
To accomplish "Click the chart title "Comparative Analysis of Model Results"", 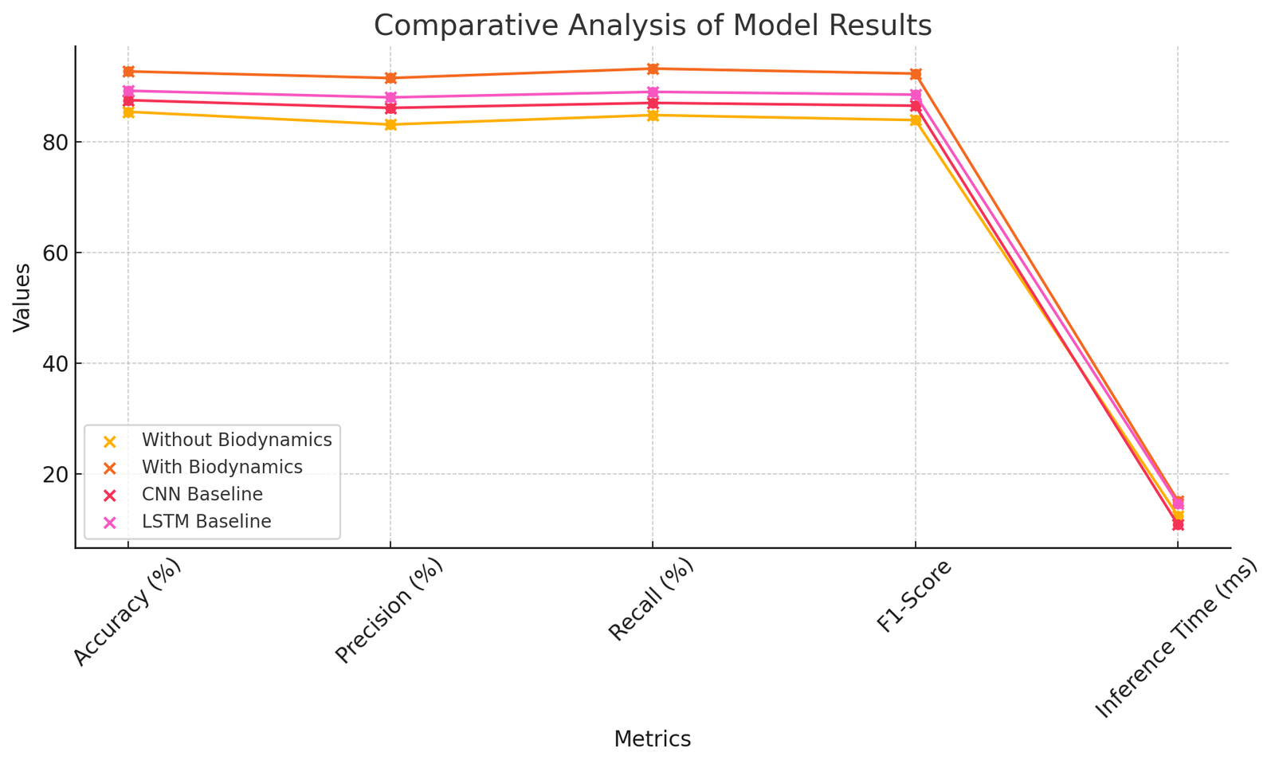I will tap(653, 25).
